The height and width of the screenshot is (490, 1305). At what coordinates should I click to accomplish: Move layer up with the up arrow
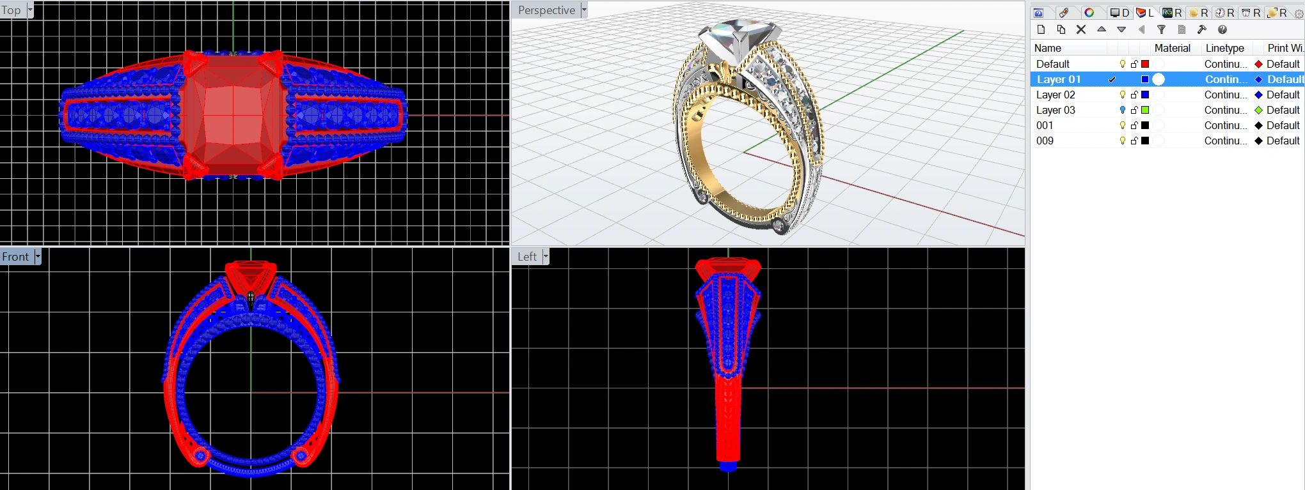[x=1102, y=29]
